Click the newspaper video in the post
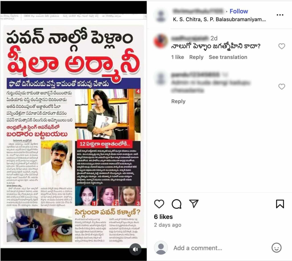 point(74,131)
